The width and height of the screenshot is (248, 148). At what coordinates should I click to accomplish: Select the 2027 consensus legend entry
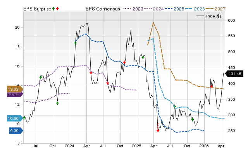[215, 9]
